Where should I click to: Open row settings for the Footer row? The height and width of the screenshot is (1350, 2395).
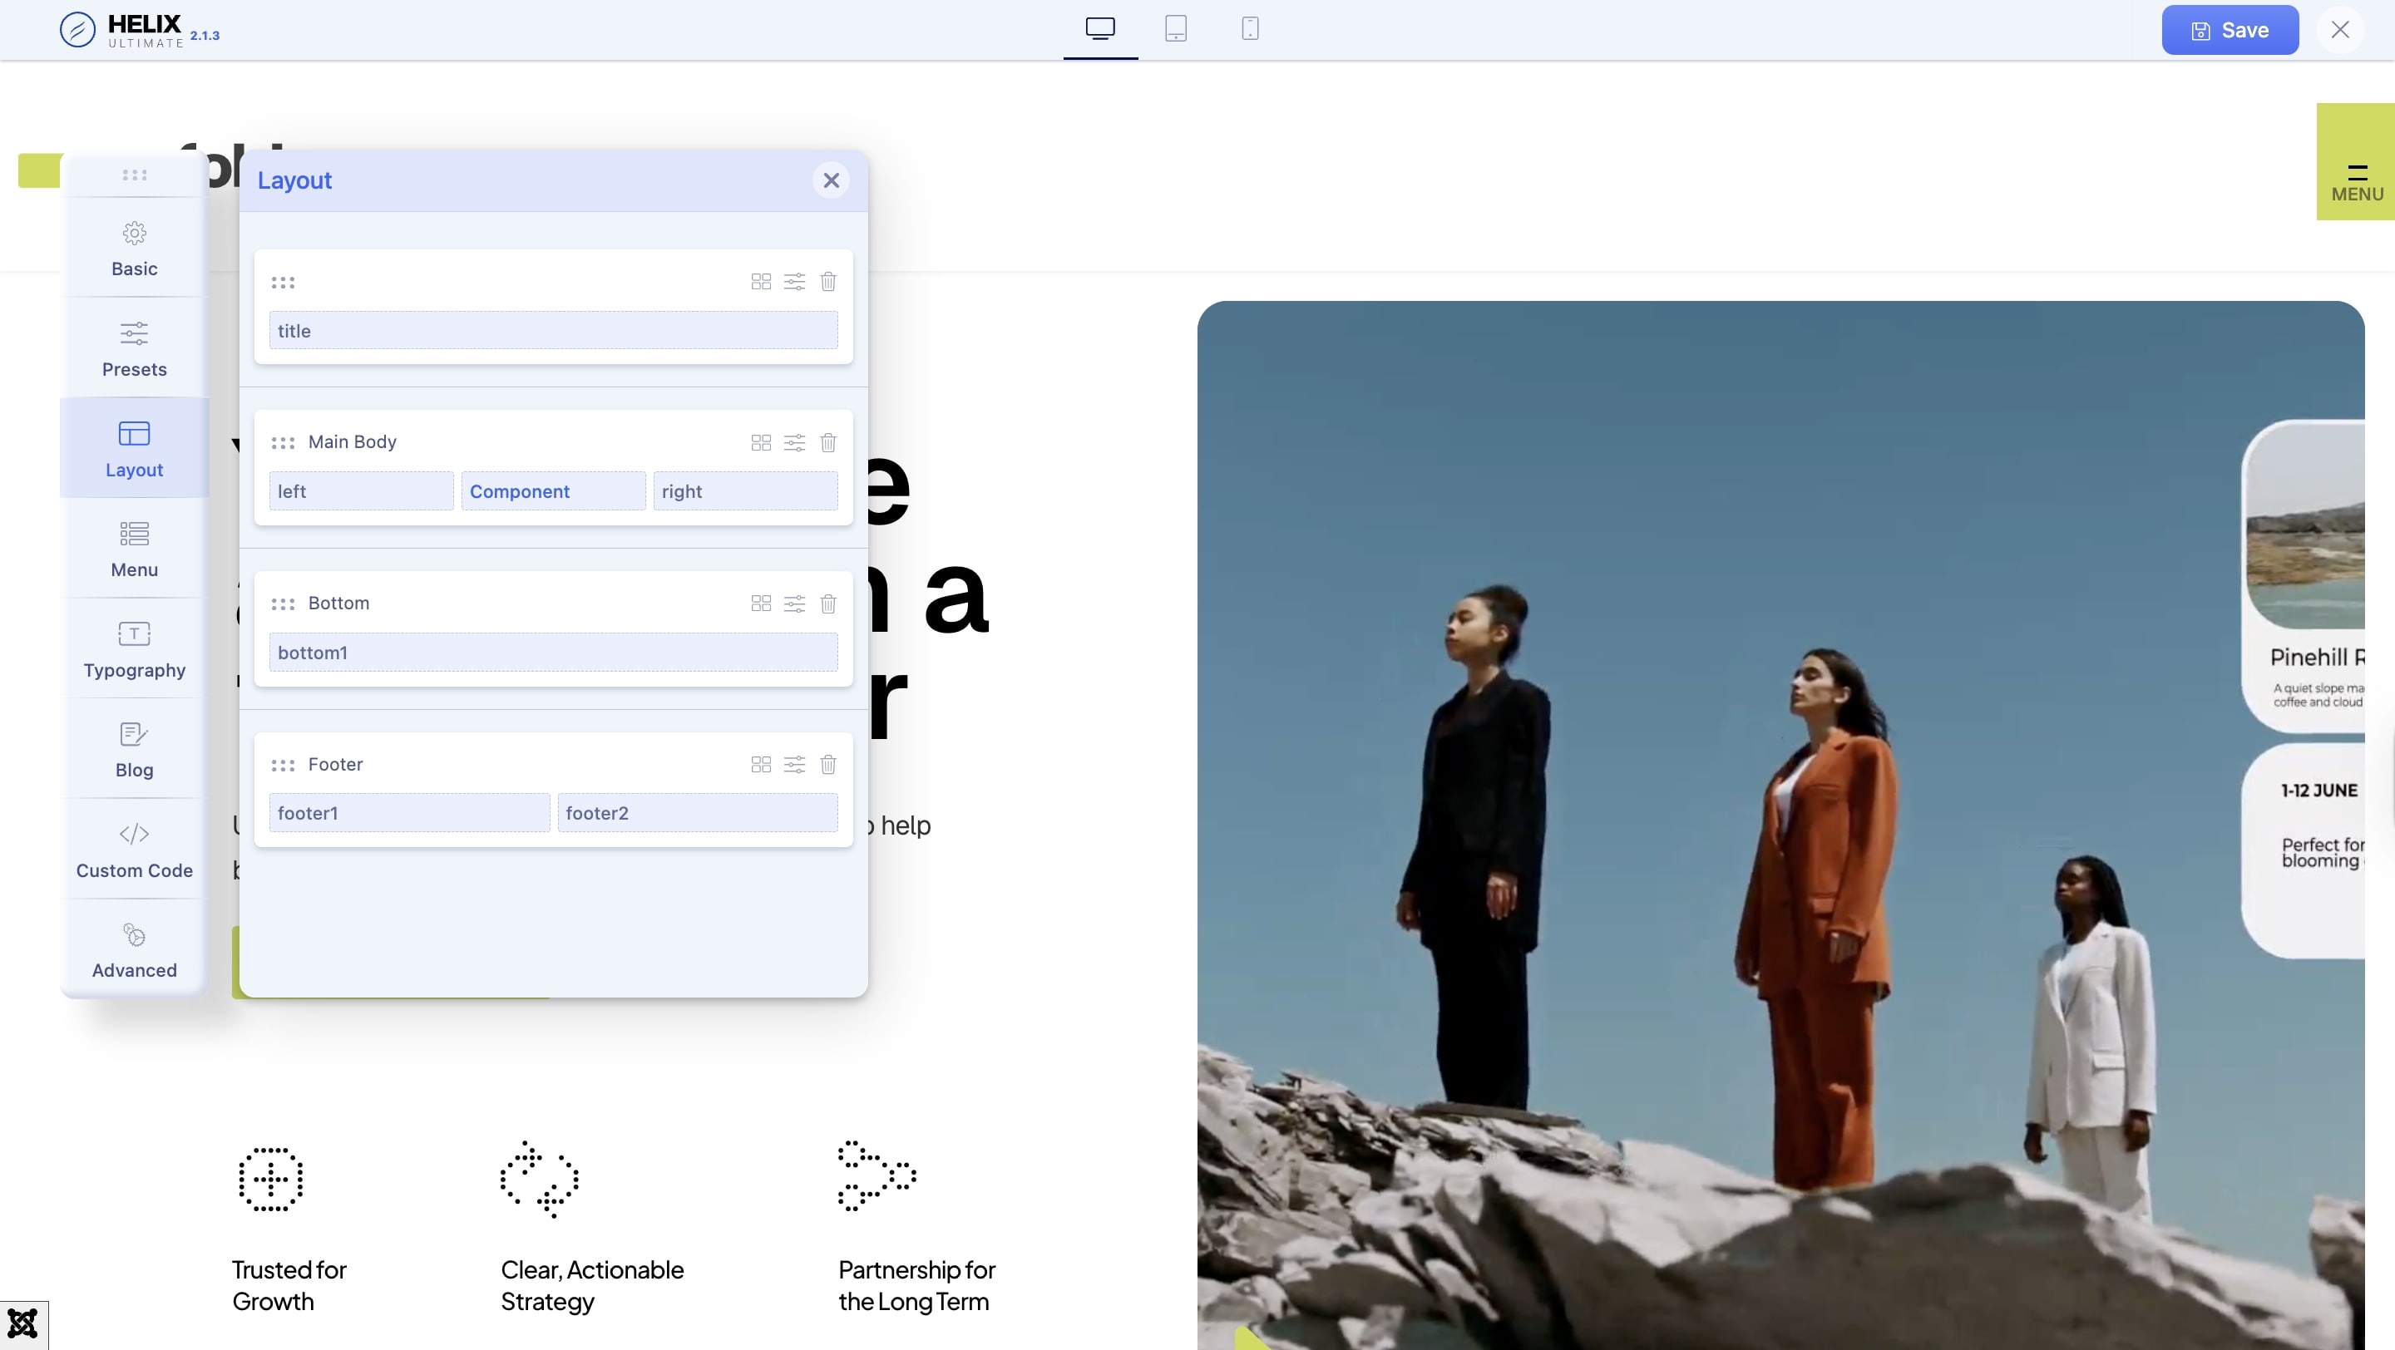[794, 765]
